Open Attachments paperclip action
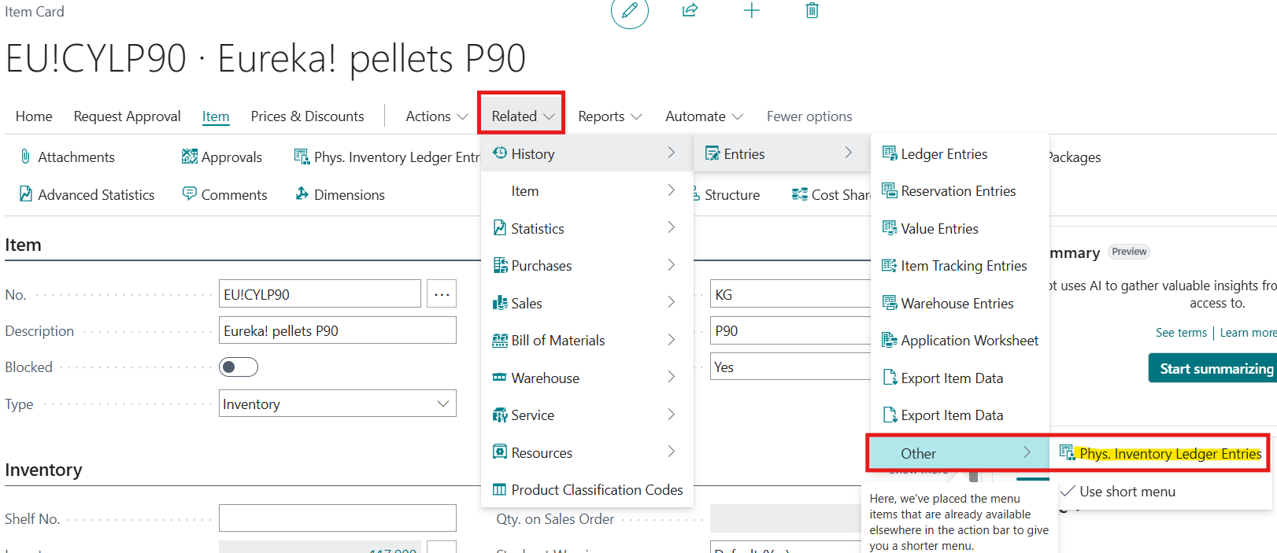 click(68, 157)
